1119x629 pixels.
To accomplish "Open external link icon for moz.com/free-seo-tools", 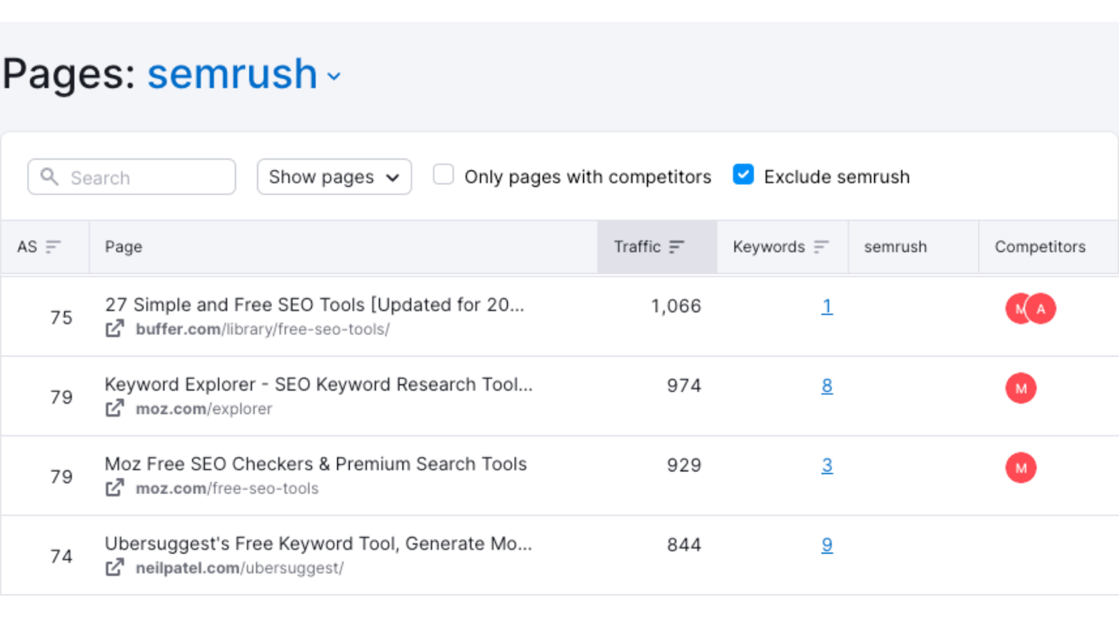I will [115, 488].
